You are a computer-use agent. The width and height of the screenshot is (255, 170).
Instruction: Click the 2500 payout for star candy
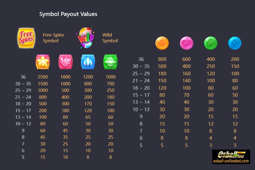click(x=43, y=77)
